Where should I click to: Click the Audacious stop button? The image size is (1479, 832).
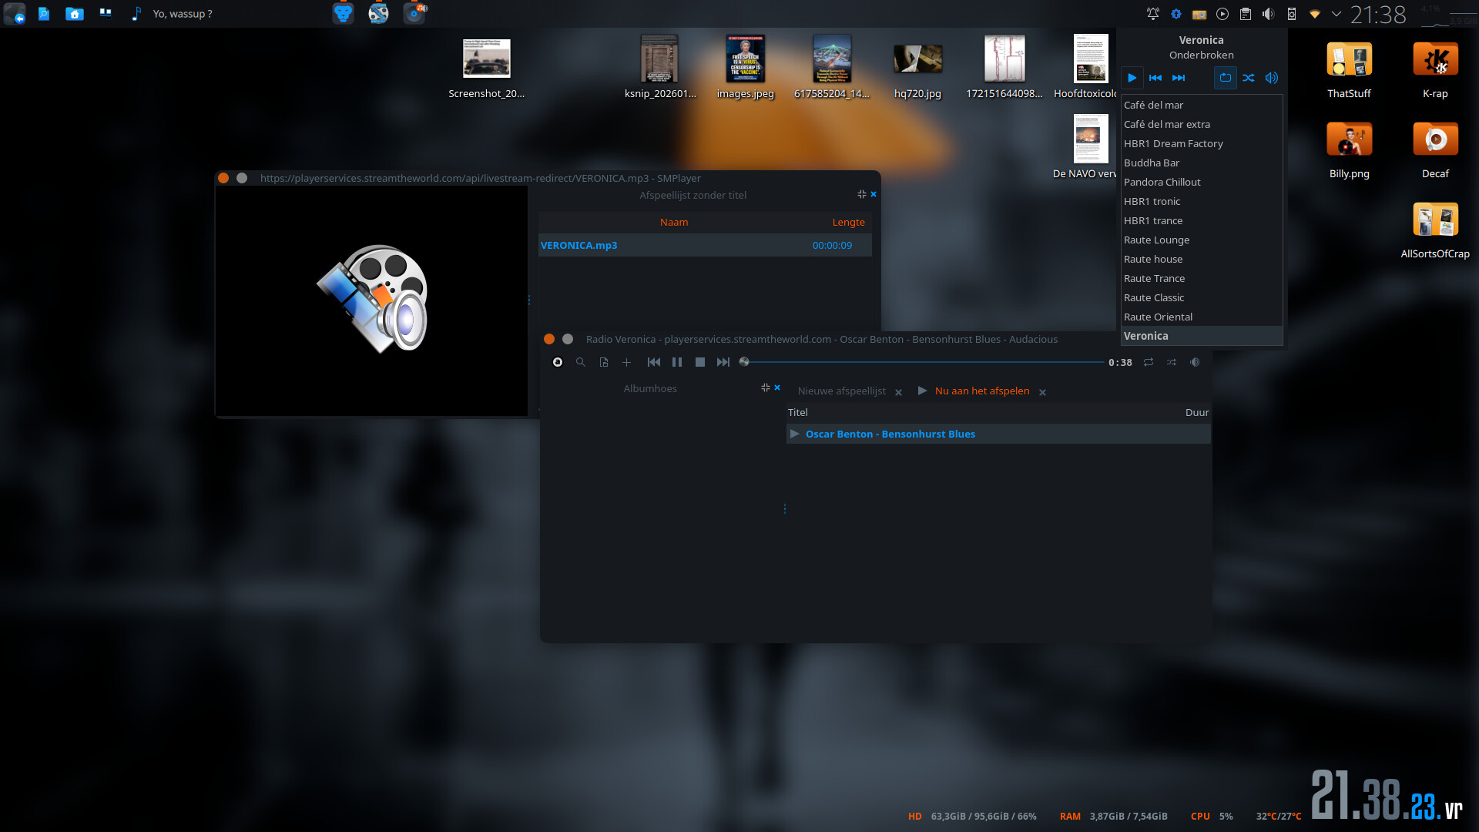click(700, 362)
